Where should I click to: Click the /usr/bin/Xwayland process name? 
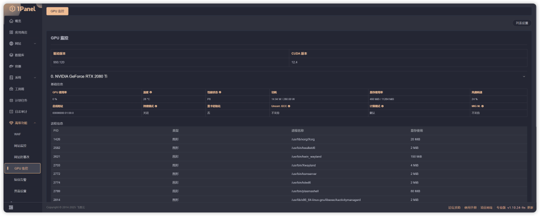303,165
